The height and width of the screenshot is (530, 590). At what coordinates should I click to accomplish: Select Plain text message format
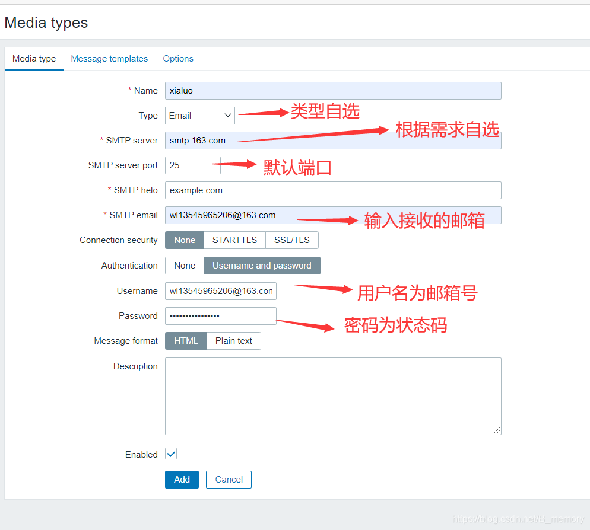(x=234, y=341)
